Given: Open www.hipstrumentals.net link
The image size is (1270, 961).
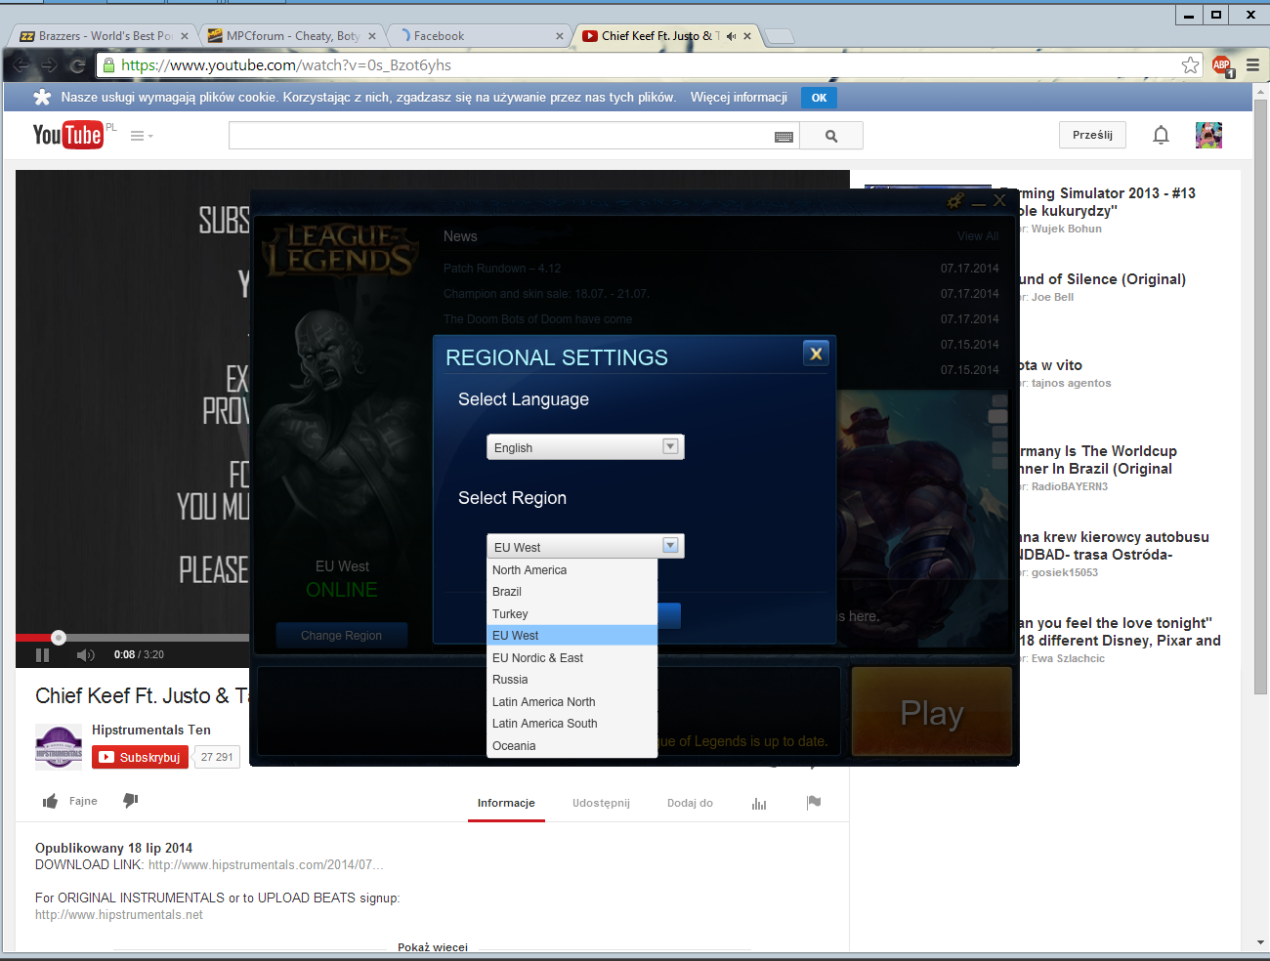Looking at the screenshot, I should pos(119,915).
